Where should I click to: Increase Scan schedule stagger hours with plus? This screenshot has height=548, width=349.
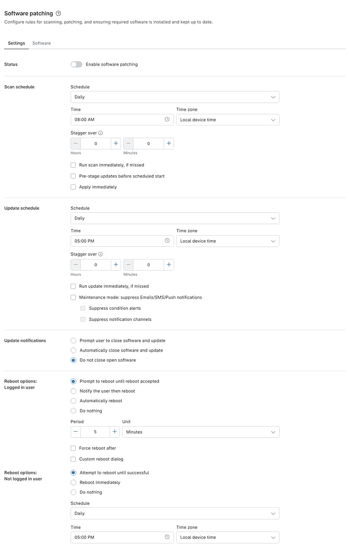[116, 143]
